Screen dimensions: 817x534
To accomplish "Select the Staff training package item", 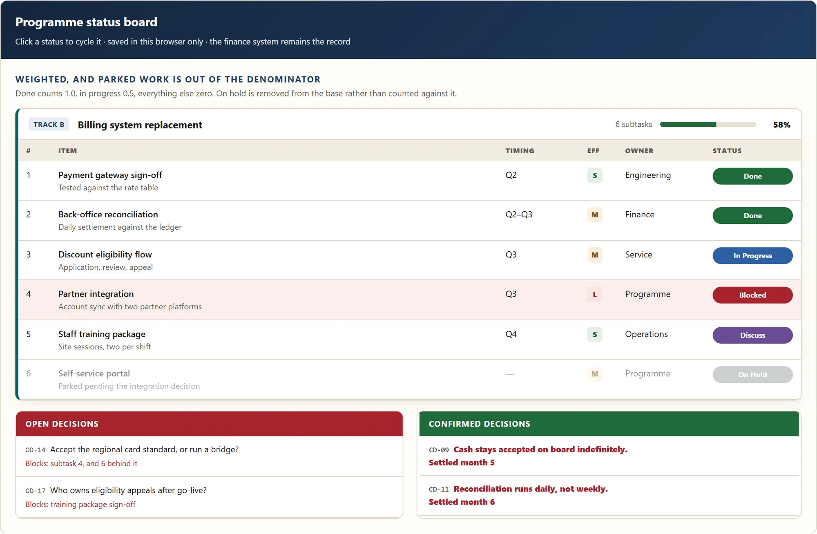I will coord(102,334).
